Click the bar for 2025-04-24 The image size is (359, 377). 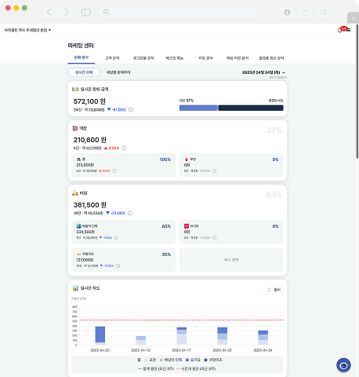tap(263, 338)
